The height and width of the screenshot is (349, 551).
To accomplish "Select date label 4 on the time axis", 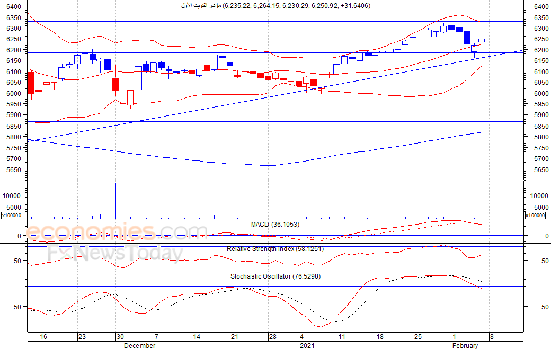I will click(301, 337).
